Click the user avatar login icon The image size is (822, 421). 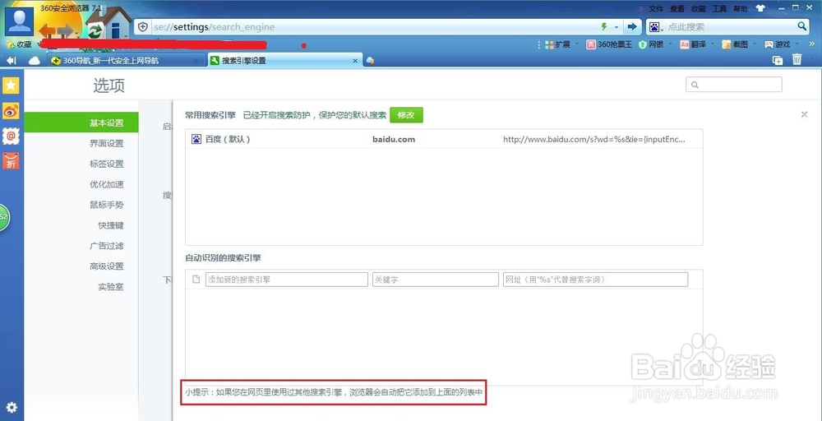tap(20, 21)
